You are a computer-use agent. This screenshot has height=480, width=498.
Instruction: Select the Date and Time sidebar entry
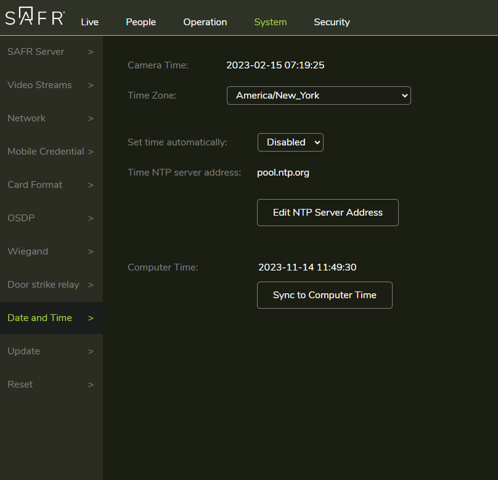tap(39, 318)
